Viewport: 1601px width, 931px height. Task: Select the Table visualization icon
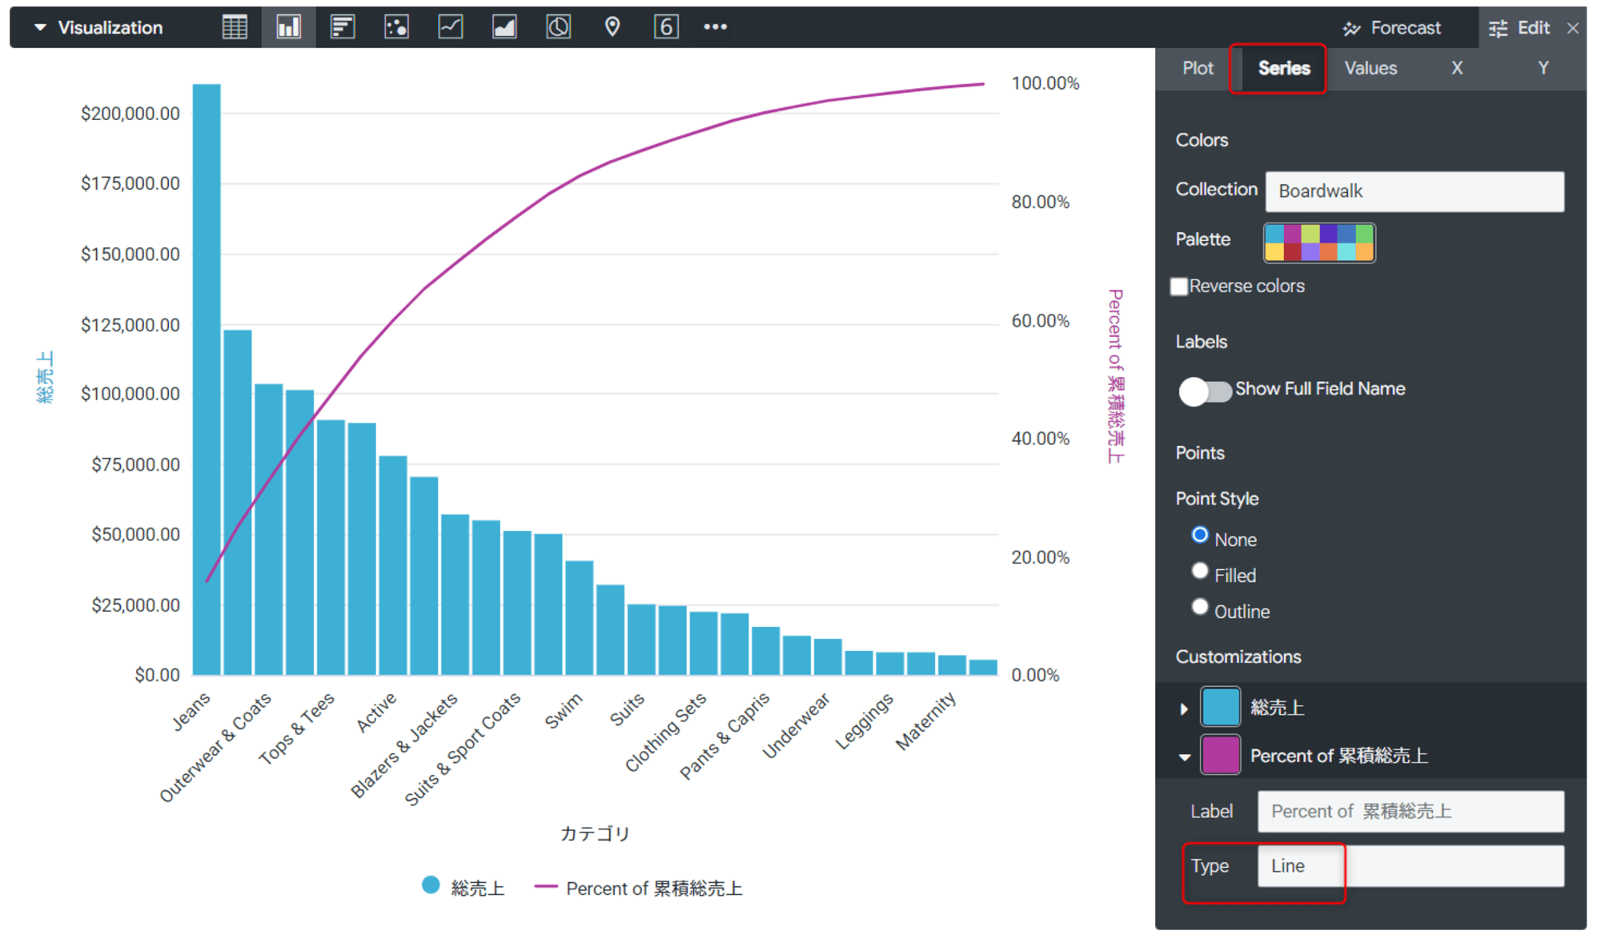(x=235, y=27)
